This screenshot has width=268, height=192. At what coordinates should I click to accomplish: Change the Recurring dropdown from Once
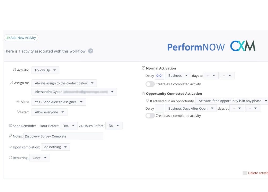click(39, 158)
